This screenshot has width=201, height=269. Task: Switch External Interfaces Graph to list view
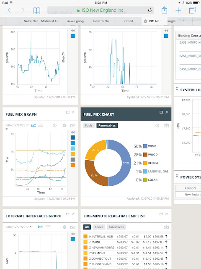pos(48,227)
